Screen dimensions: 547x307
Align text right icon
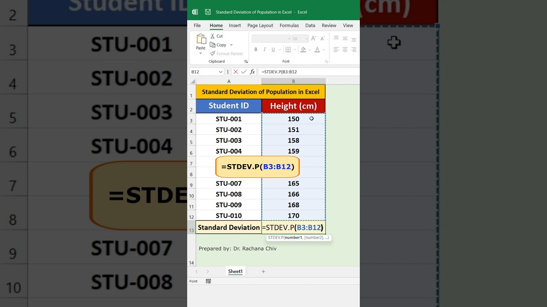(x=354, y=49)
